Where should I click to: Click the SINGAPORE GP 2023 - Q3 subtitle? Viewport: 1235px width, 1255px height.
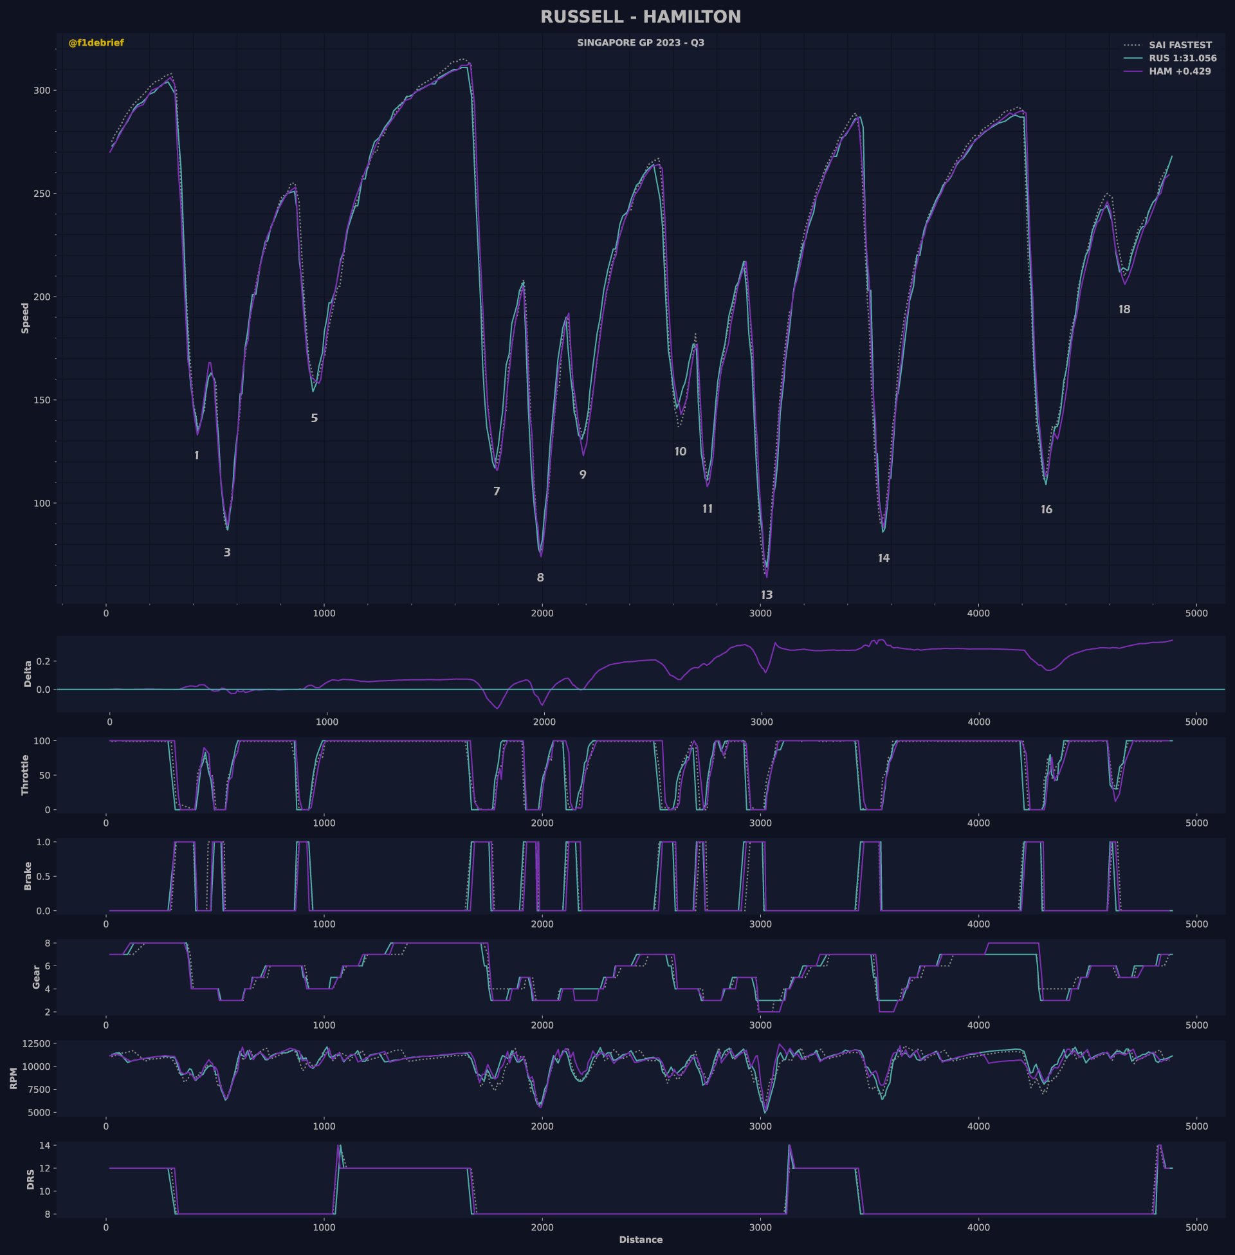pyautogui.click(x=640, y=43)
